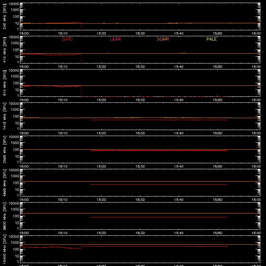Click the 100 tick label on 610 MHz axis
This screenshot has width=266, height=266.
(16, 83)
